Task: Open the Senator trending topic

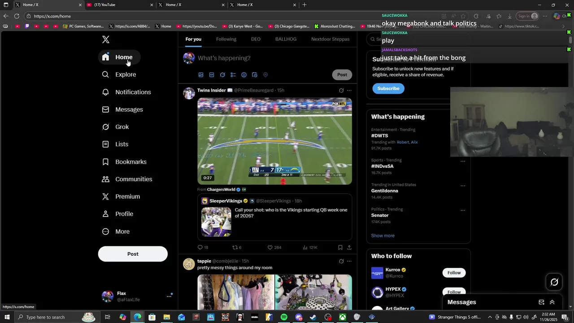Action: click(380, 215)
